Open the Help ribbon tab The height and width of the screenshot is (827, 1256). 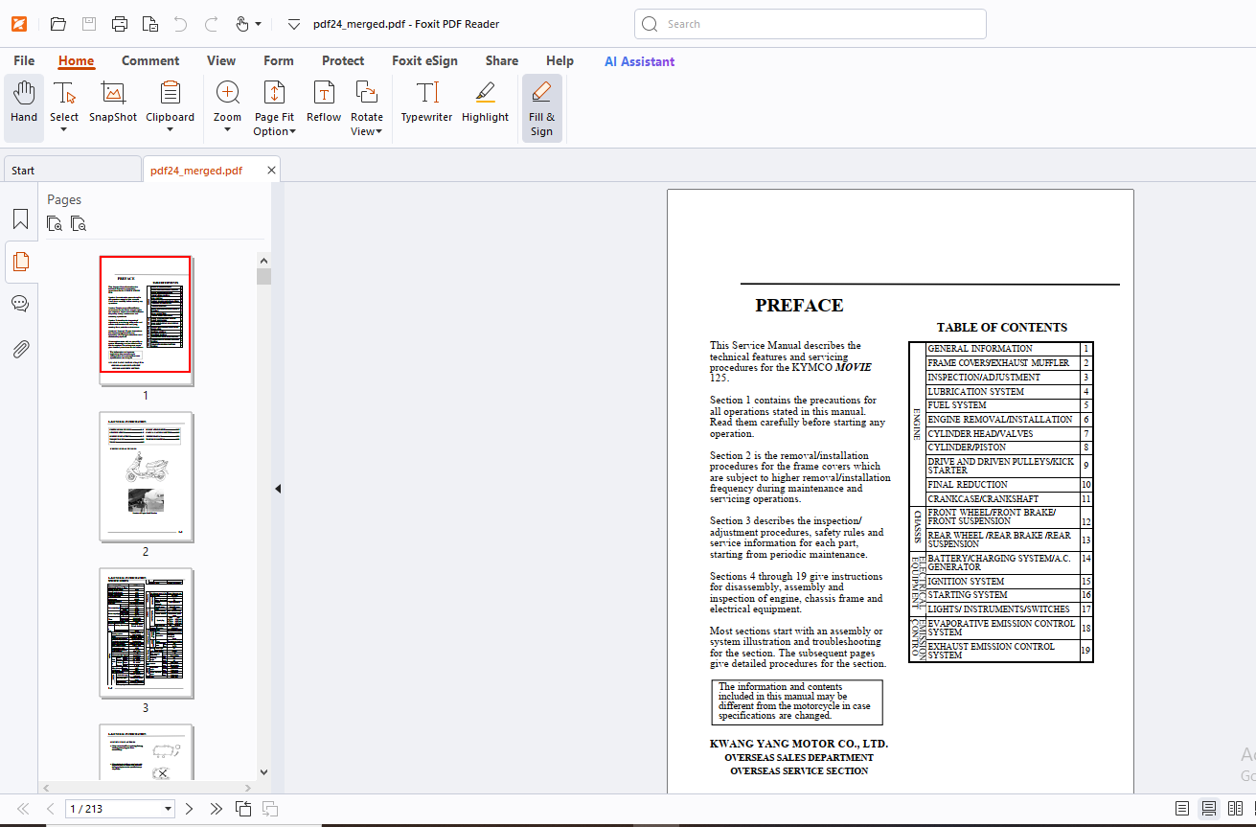(559, 60)
